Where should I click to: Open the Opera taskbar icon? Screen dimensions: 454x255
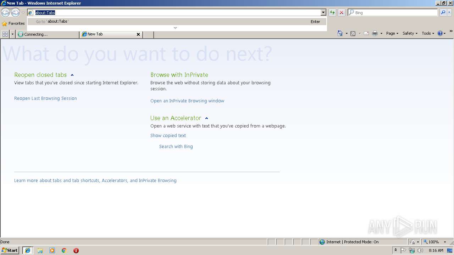76,250
